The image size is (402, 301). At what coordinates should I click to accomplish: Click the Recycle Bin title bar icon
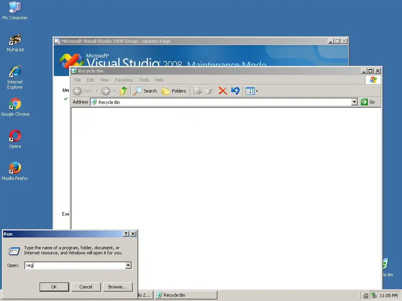[x=74, y=71]
